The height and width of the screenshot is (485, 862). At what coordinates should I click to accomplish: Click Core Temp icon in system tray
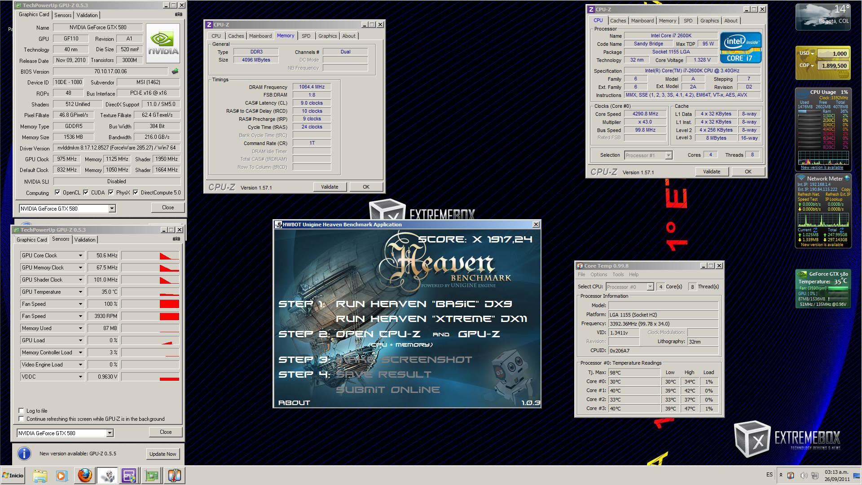coord(791,475)
